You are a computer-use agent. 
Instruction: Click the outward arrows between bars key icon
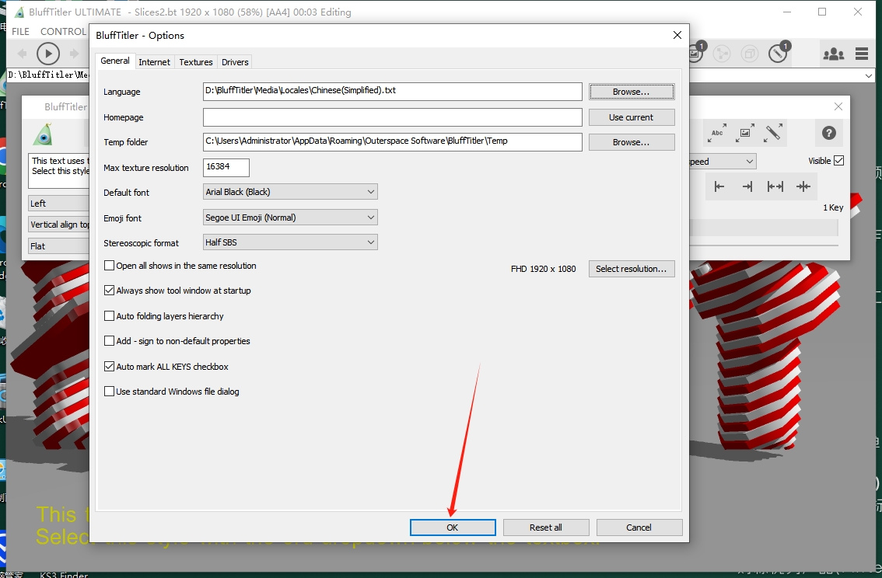tap(775, 186)
